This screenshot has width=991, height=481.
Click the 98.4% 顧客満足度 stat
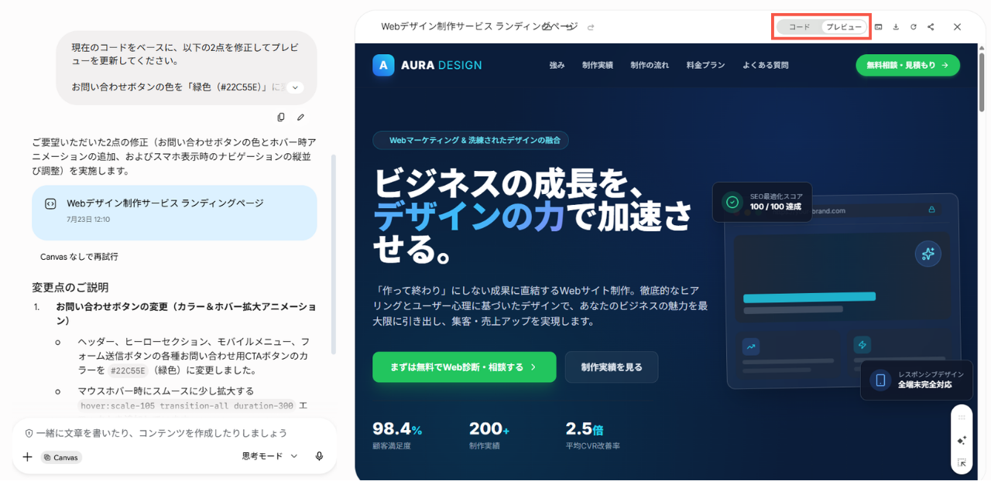click(397, 435)
